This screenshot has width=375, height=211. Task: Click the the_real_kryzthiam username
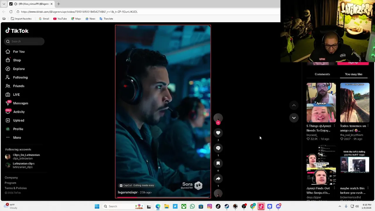352,135
